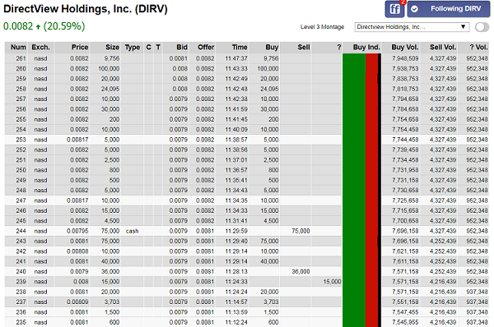Click size 24,095 in row 258
The image size is (494, 327).
pyautogui.click(x=110, y=89)
